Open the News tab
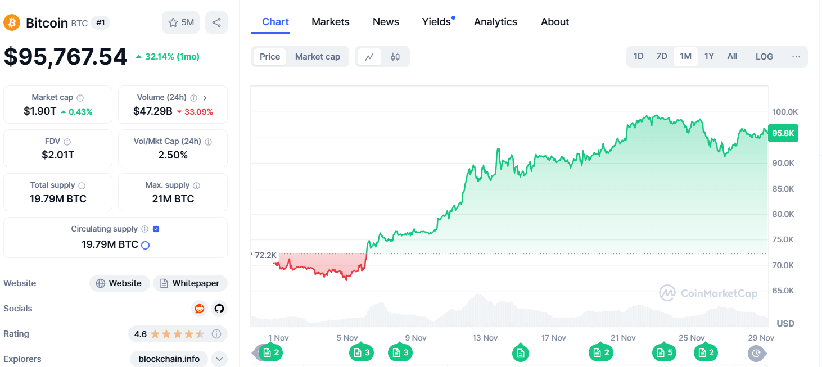This screenshot has height=367, width=822. click(386, 22)
